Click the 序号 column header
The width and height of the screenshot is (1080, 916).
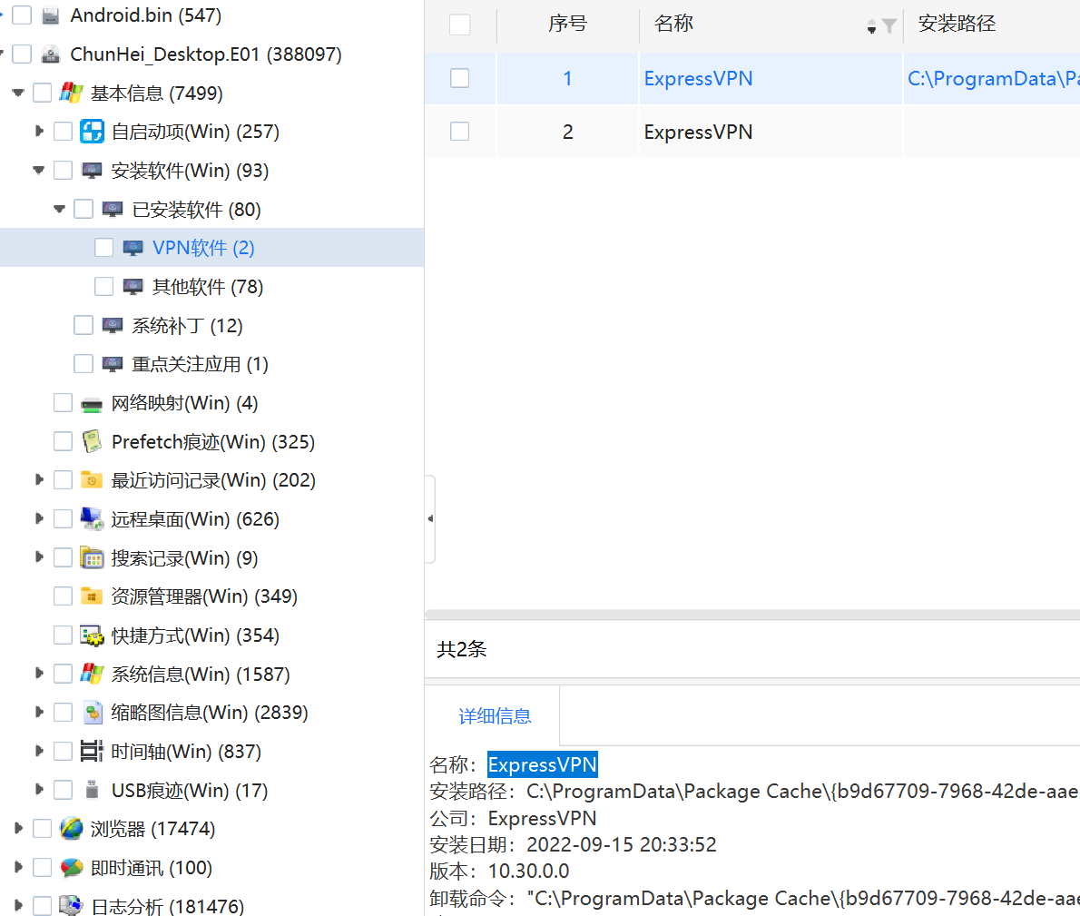pyautogui.click(x=567, y=25)
